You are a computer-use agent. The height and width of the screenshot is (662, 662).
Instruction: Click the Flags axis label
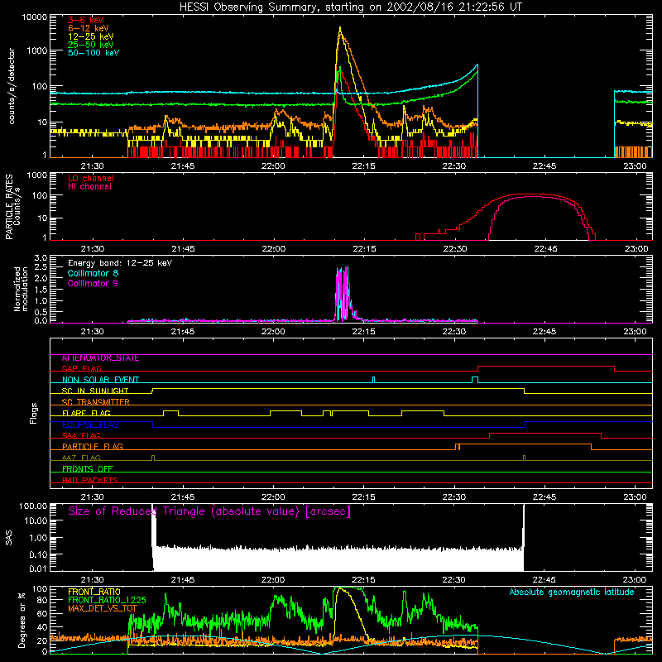[x=34, y=413]
